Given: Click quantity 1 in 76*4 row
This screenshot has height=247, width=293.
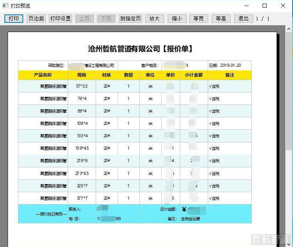Looking at the screenshot, I should click(x=128, y=98).
